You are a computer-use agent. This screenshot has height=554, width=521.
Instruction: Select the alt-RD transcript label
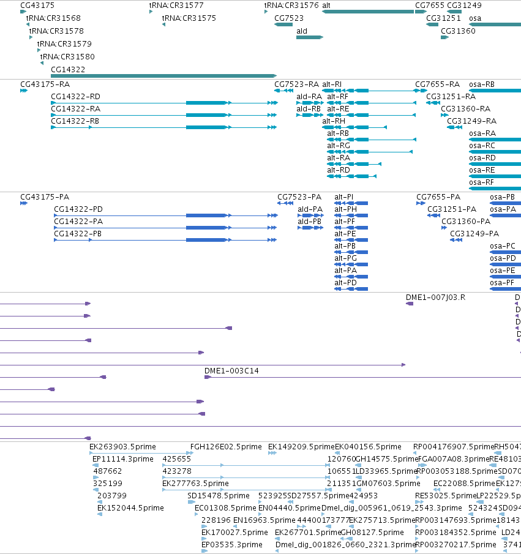(339, 170)
